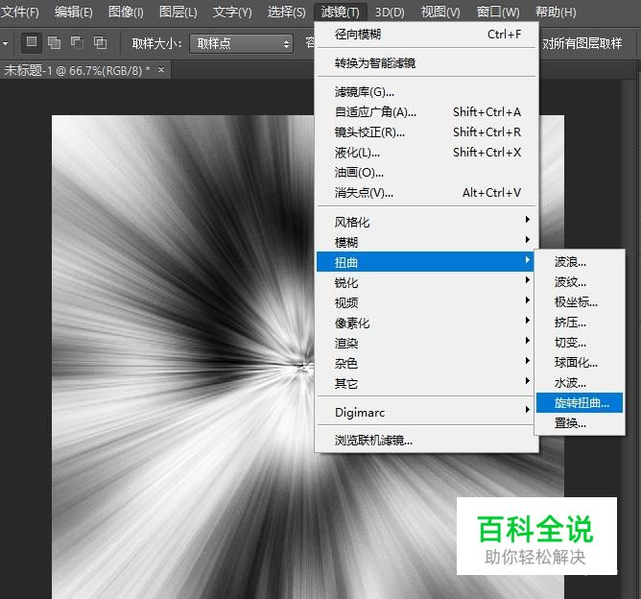Click the 滤镜(T) menu header
This screenshot has width=641, height=599.
[x=340, y=12]
